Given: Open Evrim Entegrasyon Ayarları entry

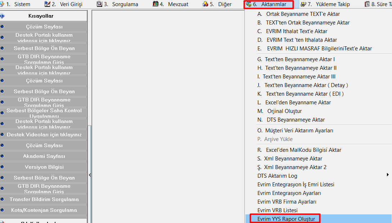Looking at the screenshot, I should pyautogui.click(x=289, y=193).
